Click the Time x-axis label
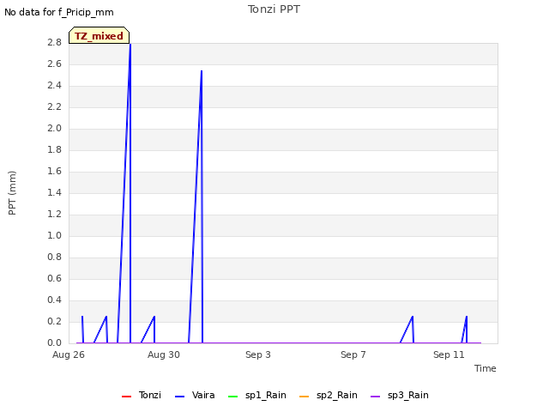The image size is (549, 412). (486, 368)
